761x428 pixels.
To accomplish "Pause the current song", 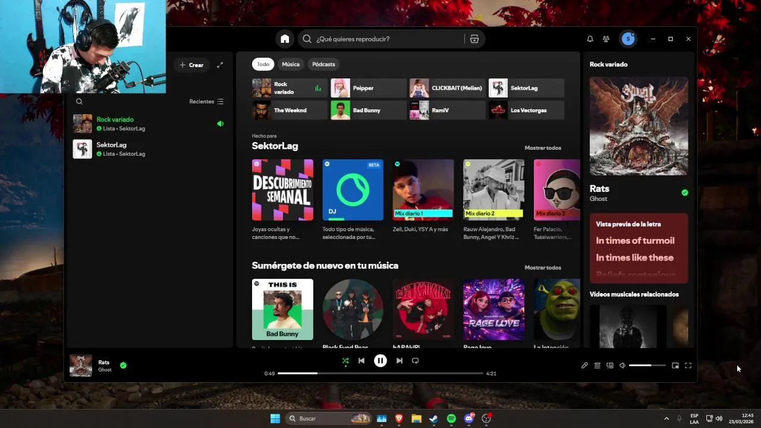I will click(x=380, y=360).
